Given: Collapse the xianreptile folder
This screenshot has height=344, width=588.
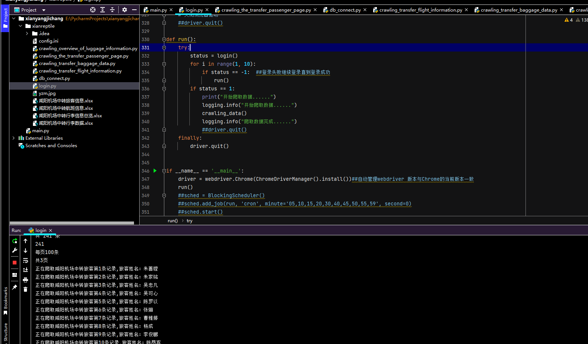Looking at the screenshot, I should 21,26.
